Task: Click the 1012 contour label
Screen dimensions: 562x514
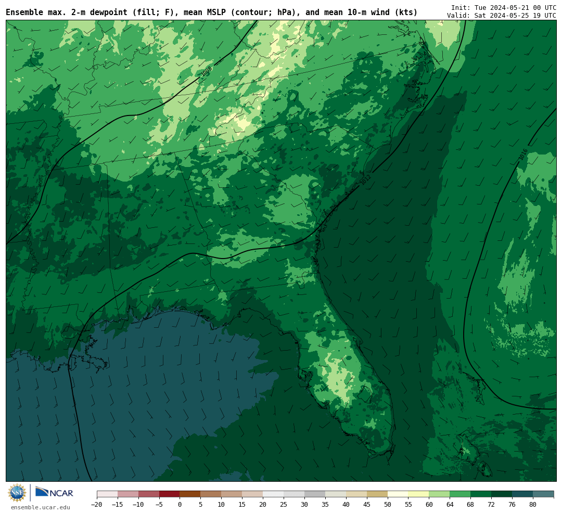Action: point(365,179)
